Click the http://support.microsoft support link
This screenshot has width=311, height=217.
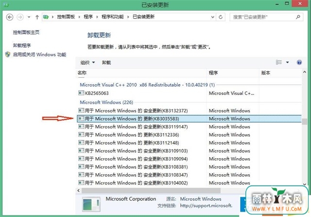[206, 205]
